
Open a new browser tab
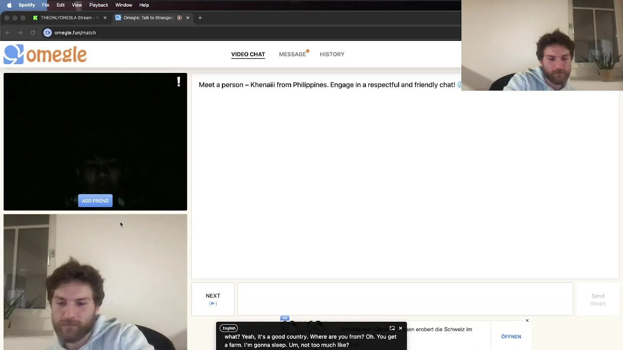[x=200, y=18]
